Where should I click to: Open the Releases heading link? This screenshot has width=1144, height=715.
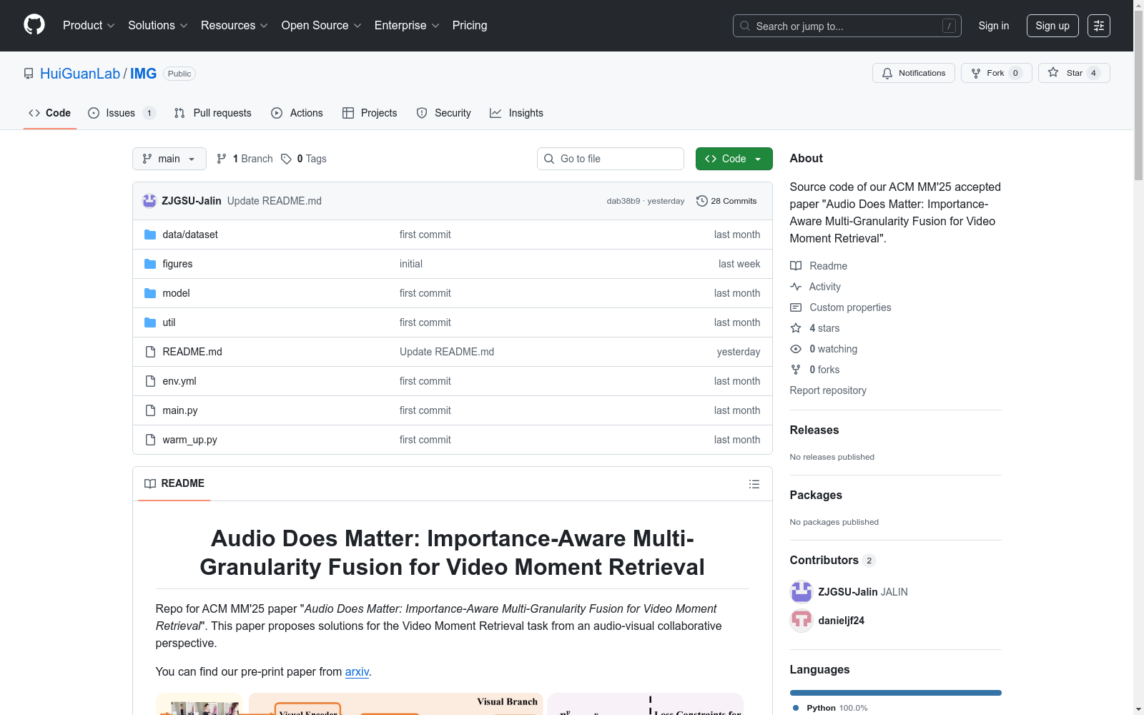pos(814,430)
